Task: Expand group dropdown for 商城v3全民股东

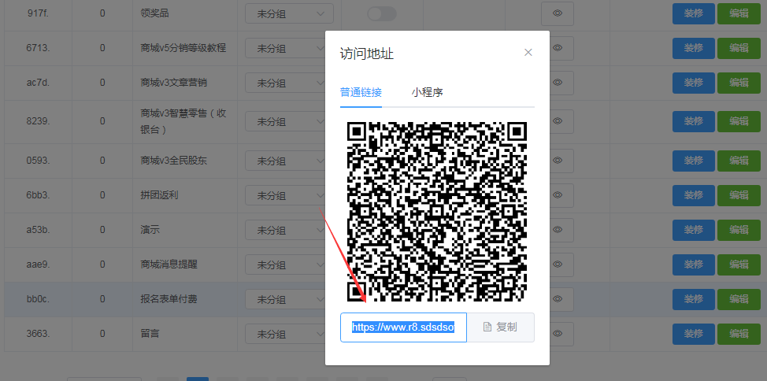Action: (285, 161)
